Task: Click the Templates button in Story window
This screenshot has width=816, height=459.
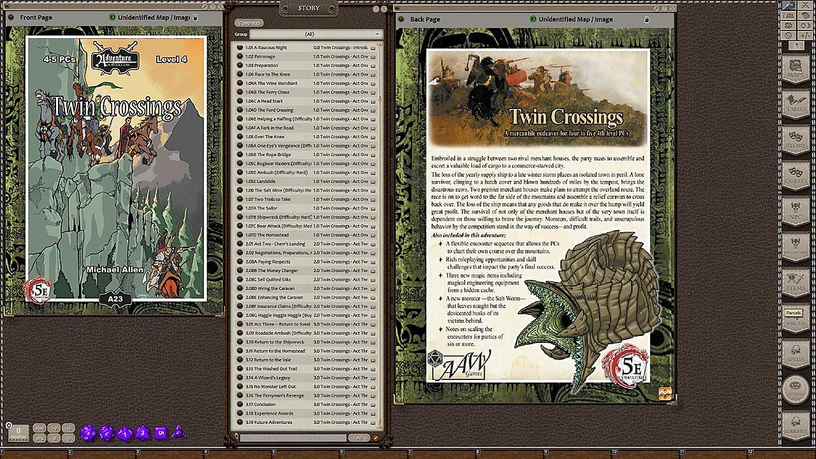Action: coord(249,23)
